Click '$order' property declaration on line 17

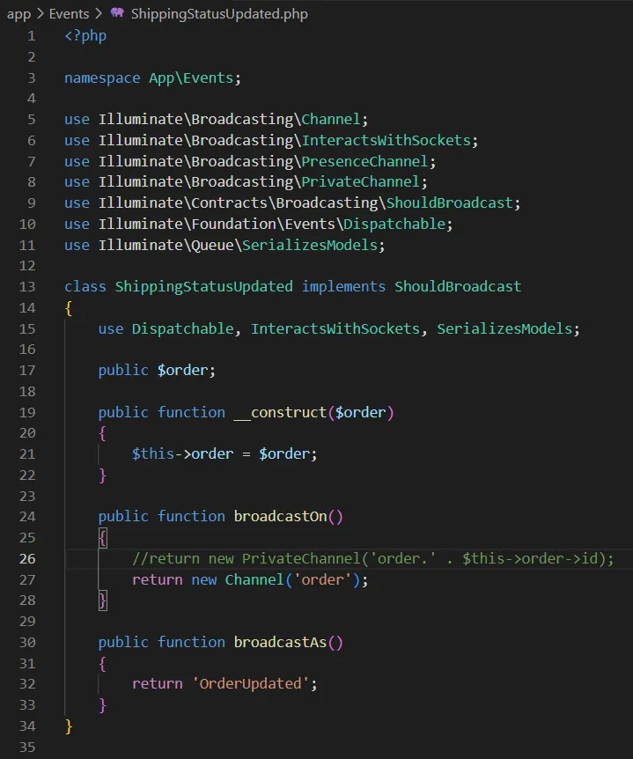point(182,371)
